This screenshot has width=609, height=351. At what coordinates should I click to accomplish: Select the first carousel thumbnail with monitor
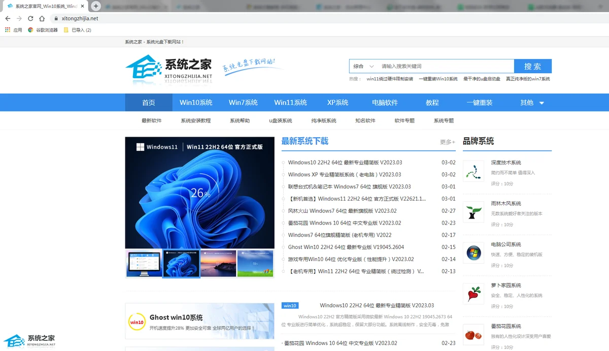click(144, 263)
